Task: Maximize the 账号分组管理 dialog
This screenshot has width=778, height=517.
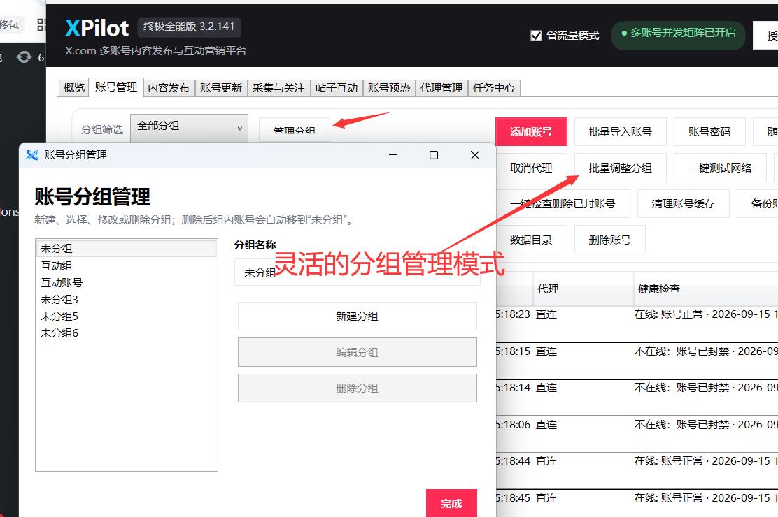Action: point(434,155)
